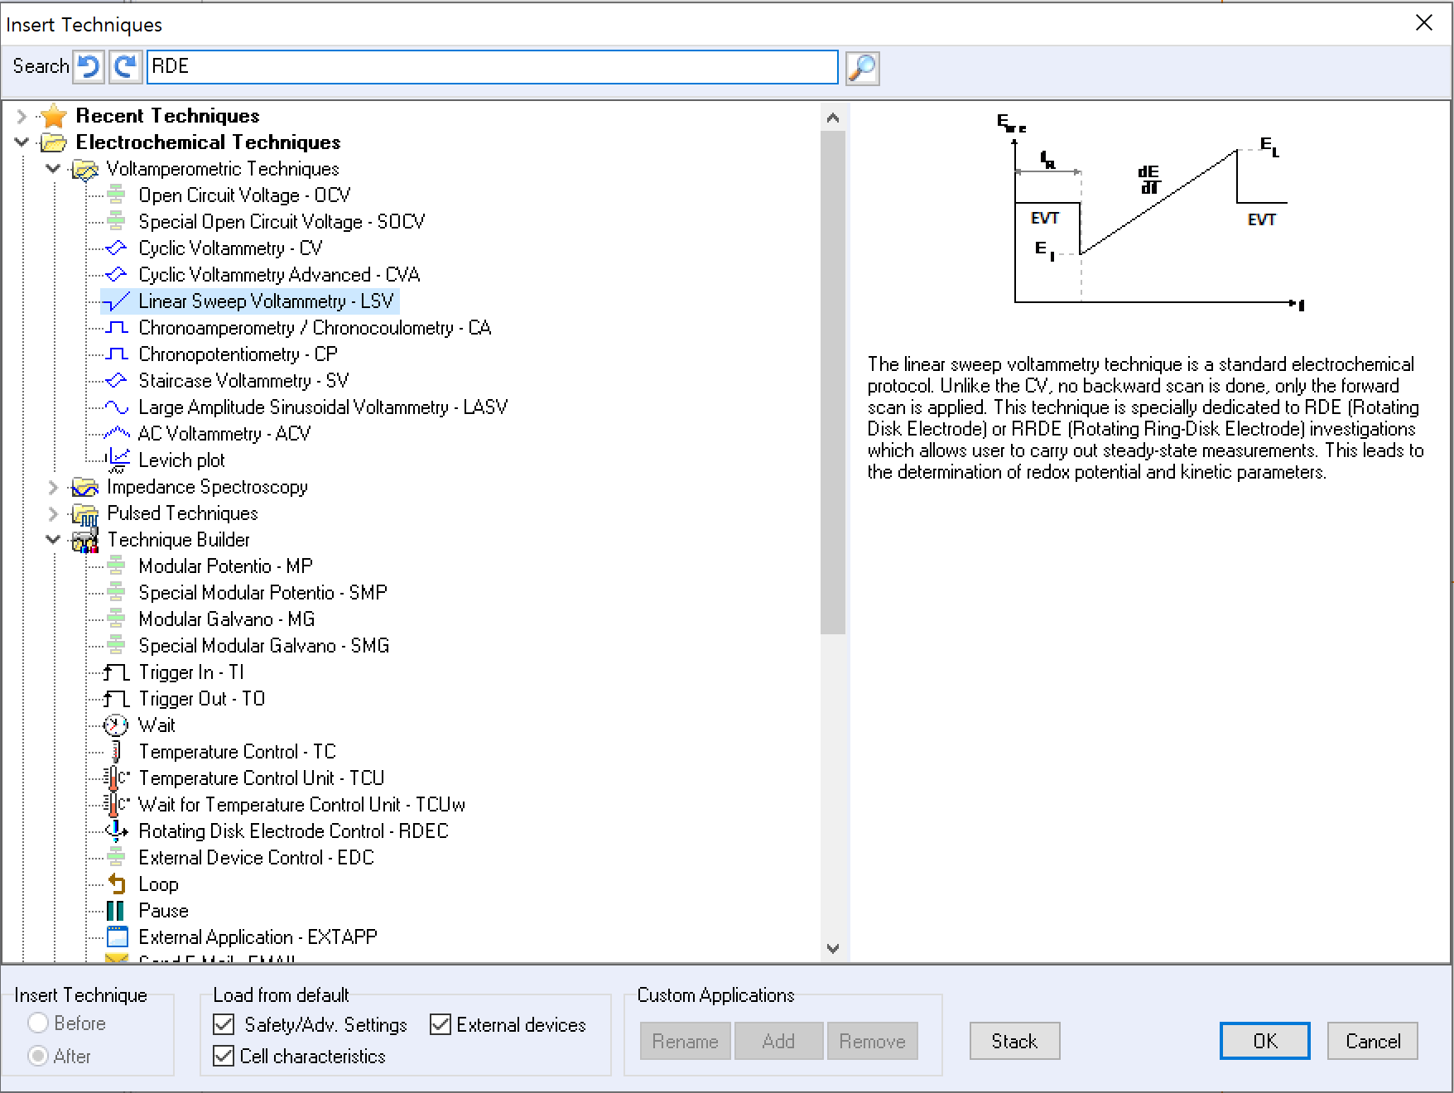The height and width of the screenshot is (1093, 1454).
Task: Click the Linear Sweep Voltammetry LSV icon
Action: click(118, 301)
